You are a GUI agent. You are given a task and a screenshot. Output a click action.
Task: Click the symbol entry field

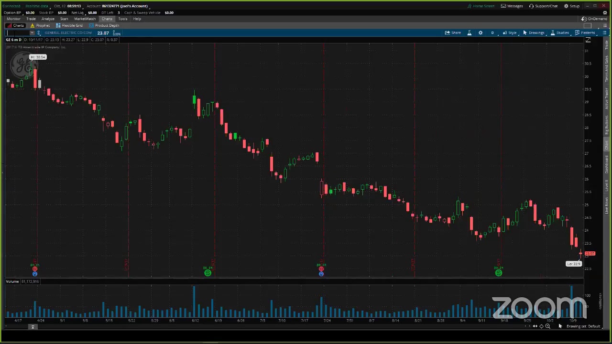click(x=18, y=33)
